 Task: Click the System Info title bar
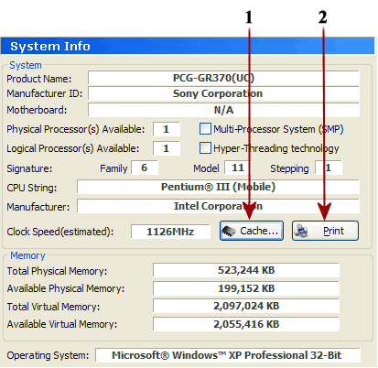188,46
